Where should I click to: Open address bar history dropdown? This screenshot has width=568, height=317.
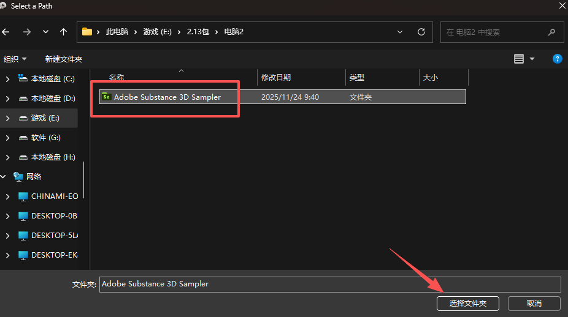tap(400, 32)
